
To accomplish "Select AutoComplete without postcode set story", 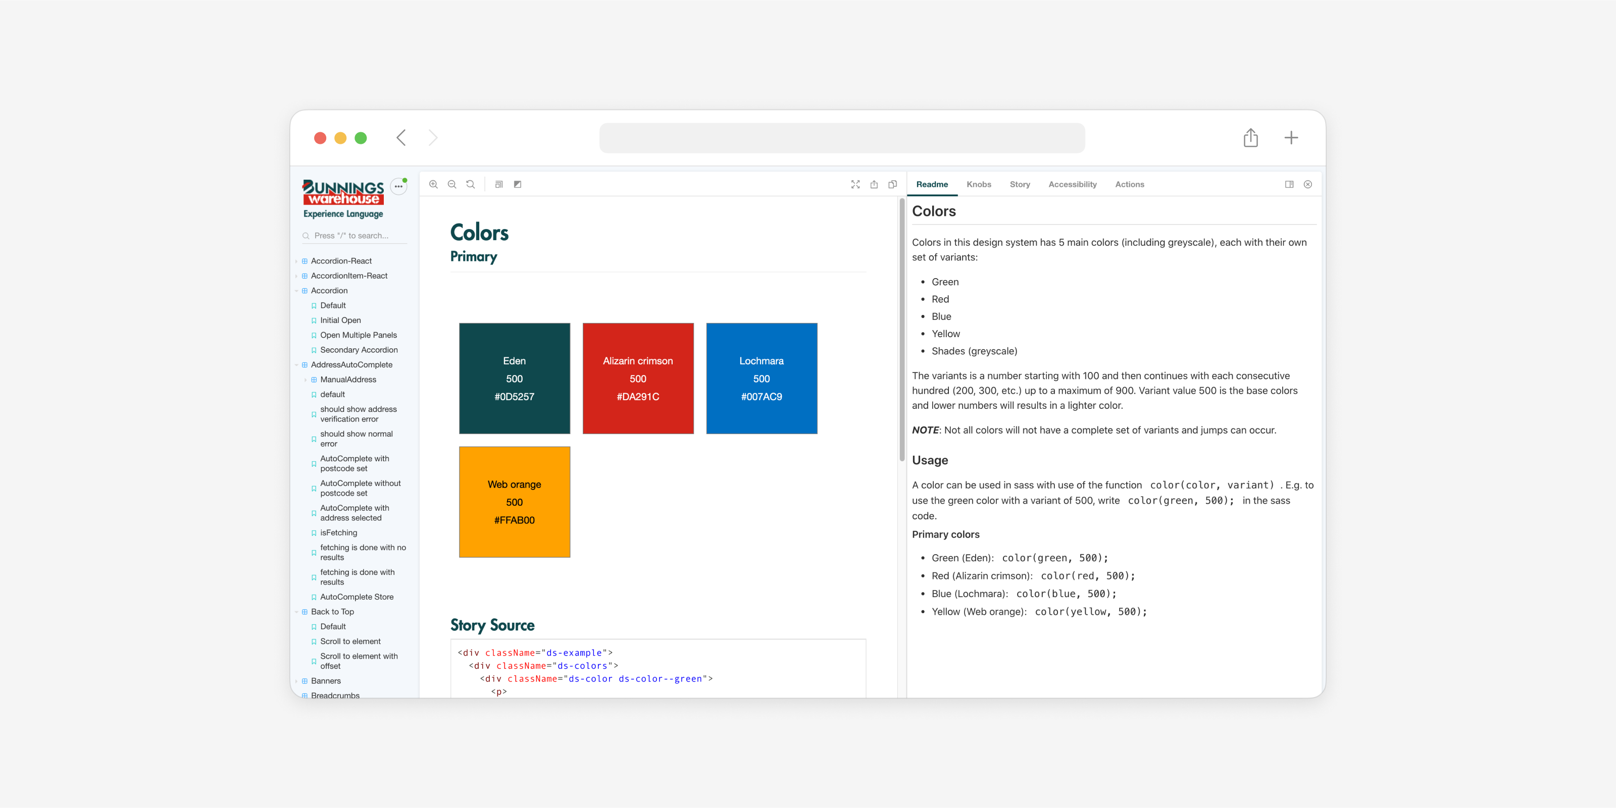I will click(x=360, y=489).
